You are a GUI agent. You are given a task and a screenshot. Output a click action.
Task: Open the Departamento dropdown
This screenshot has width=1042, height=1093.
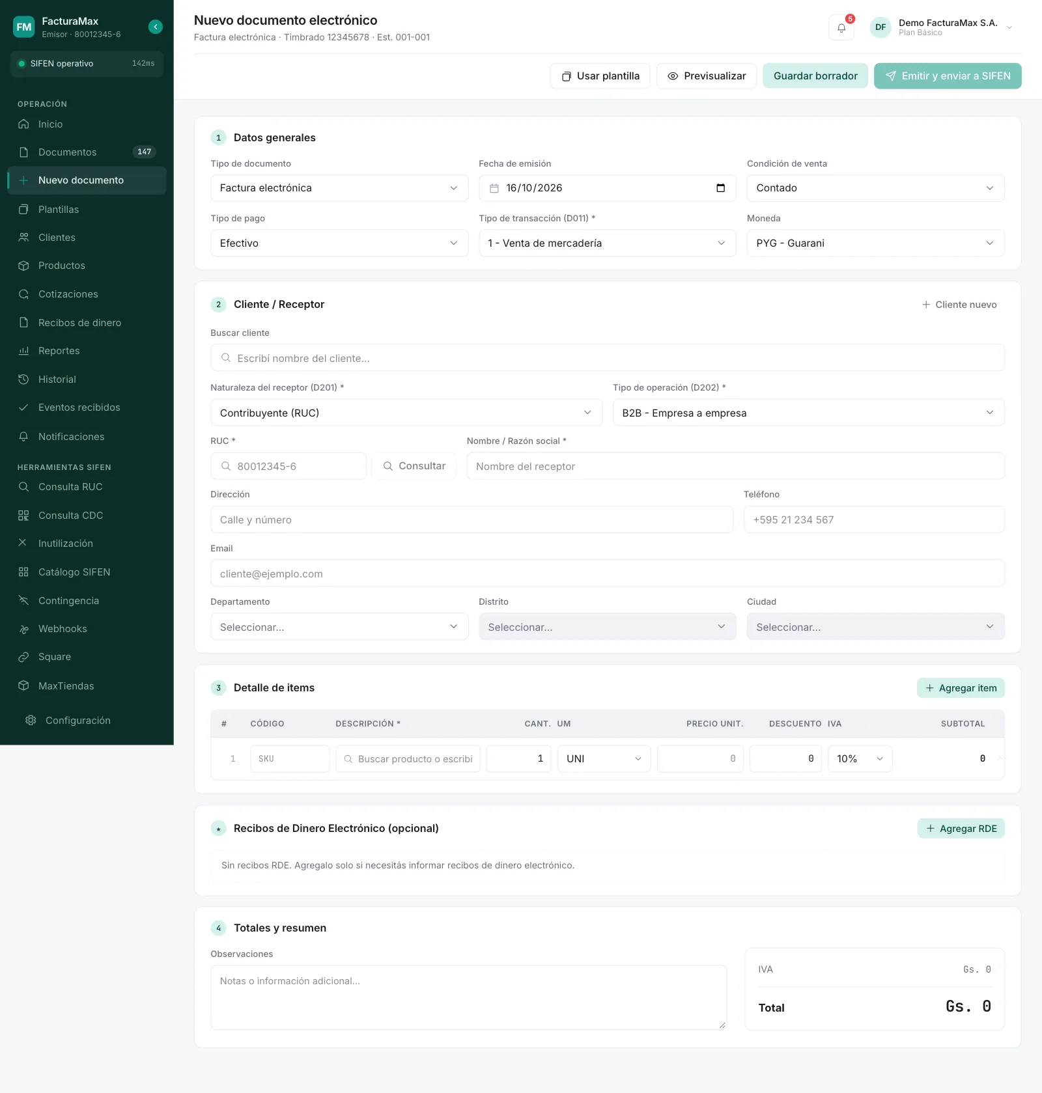339,627
